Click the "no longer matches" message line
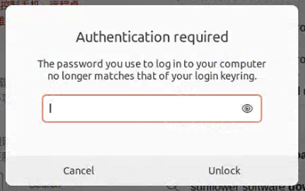 point(151,77)
